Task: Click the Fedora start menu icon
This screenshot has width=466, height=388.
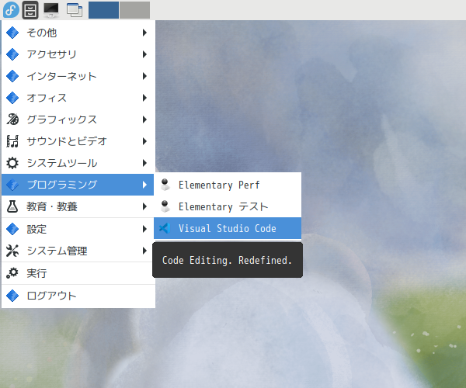Action: point(11,10)
